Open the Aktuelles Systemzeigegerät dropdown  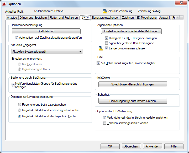pyautogui.click(x=47, y=52)
